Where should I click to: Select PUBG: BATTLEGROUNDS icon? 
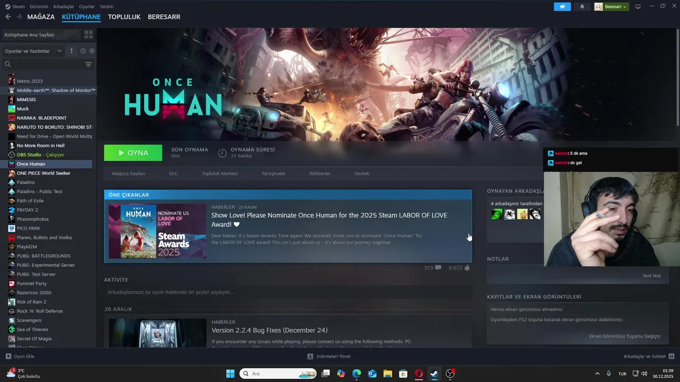(x=12, y=256)
